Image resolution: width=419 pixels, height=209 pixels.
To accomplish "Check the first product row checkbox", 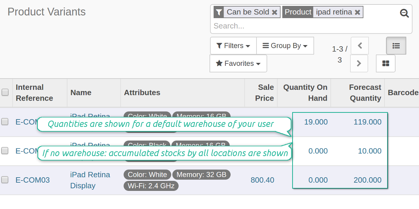I will (5, 122).
